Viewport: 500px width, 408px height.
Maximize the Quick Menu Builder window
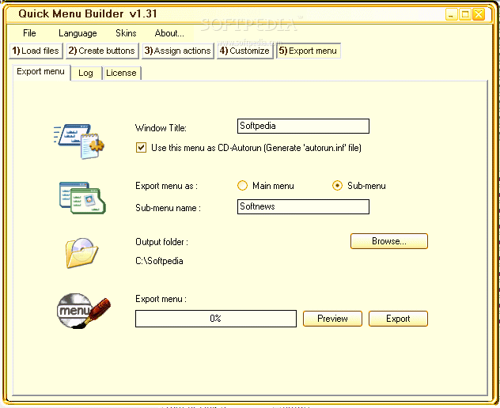click(x=465, y=14)
